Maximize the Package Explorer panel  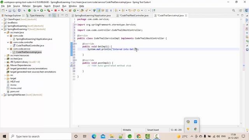[67, 16]
